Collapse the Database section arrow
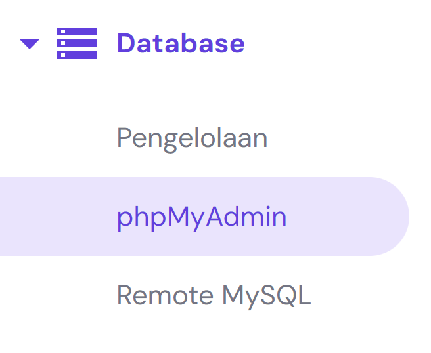The image size is (431, 353). point(30,44)
